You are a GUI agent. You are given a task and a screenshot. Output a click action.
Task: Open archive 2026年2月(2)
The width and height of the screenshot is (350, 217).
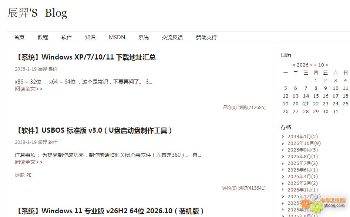[x=302, y=183]
